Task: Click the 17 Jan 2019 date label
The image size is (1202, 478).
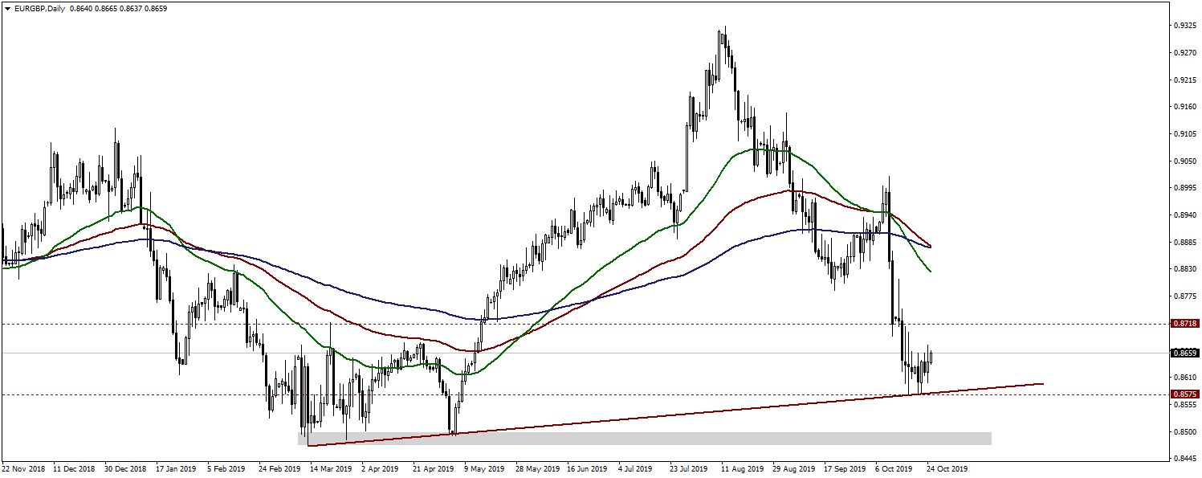Action: tap(176, 468)
